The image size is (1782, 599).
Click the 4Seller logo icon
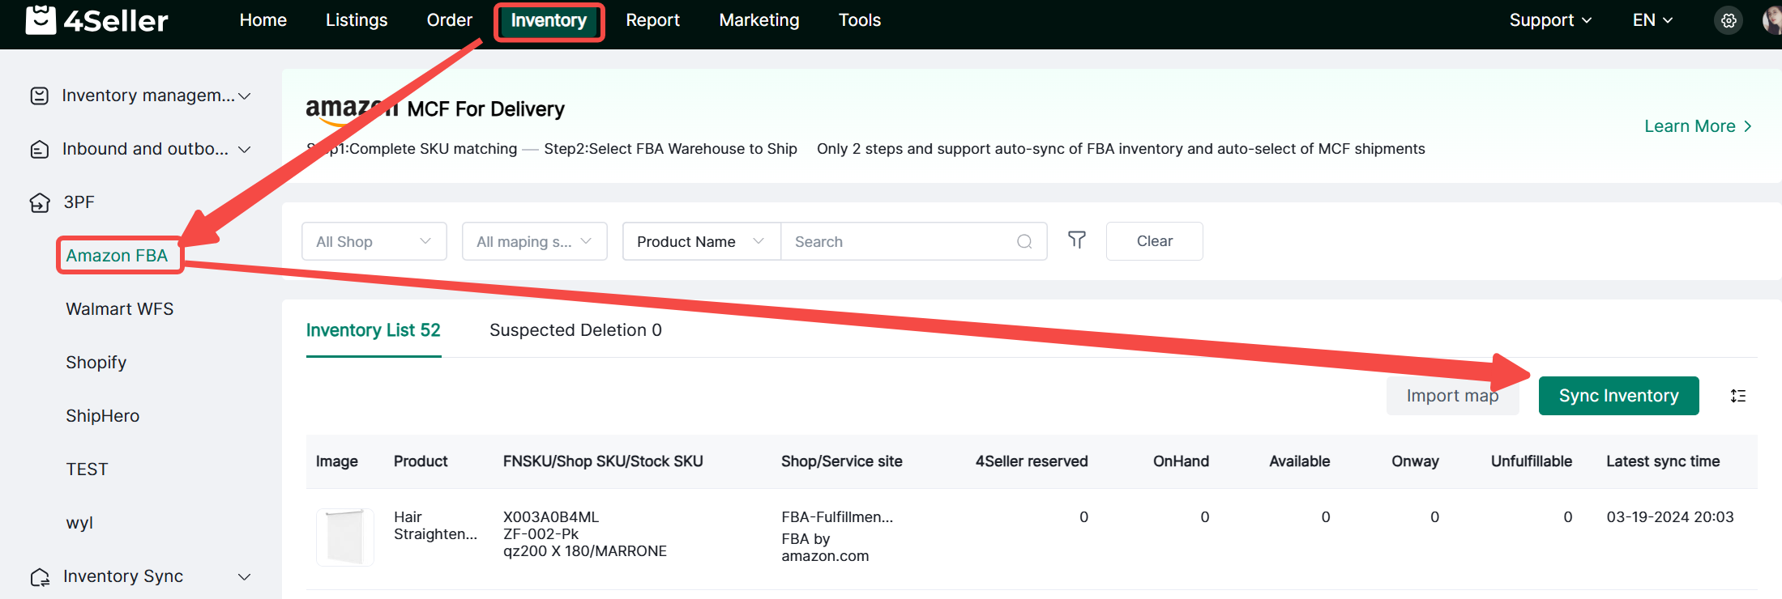point(41,19)
